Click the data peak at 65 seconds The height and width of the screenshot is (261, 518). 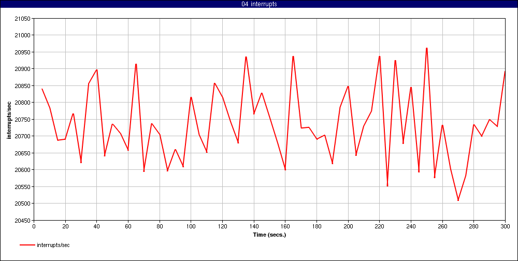[x=136, y=64]
